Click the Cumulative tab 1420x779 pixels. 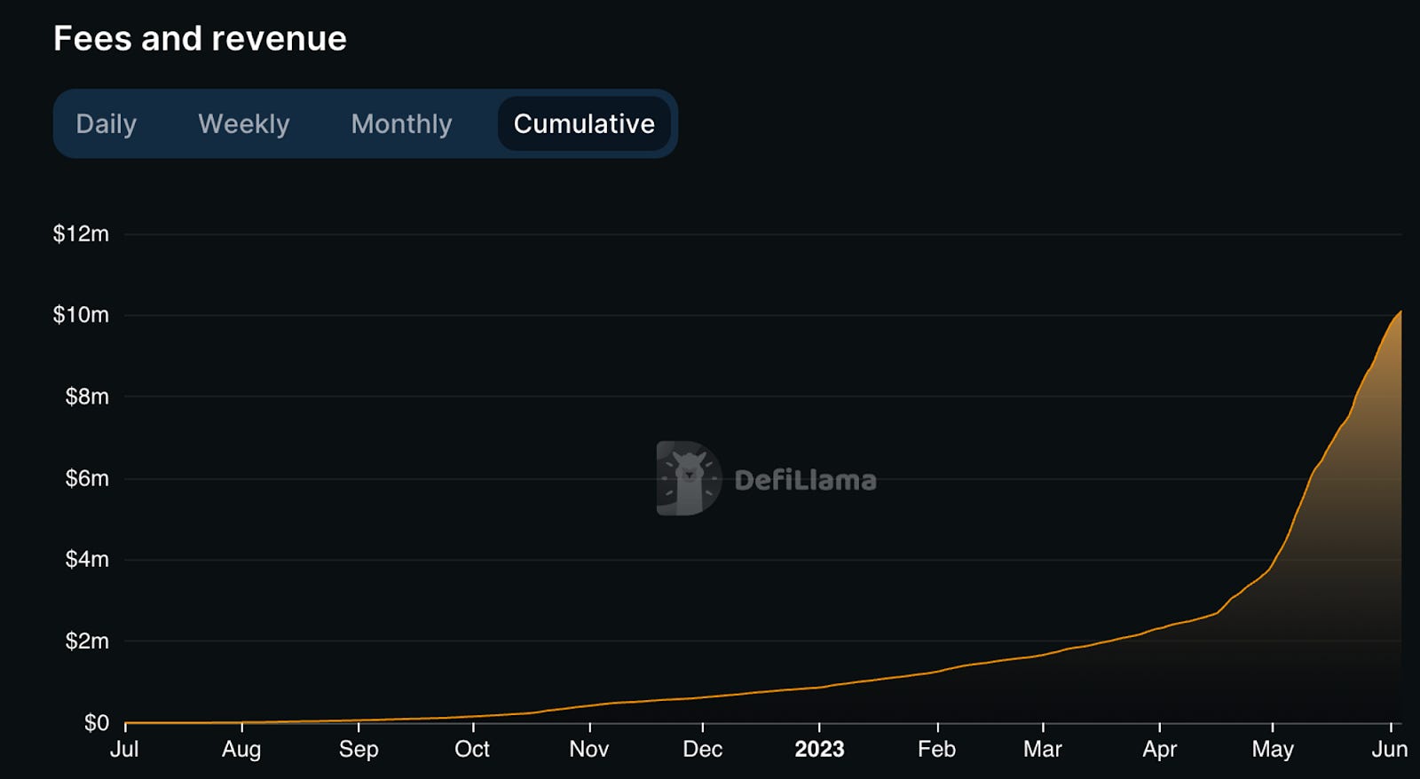point(584,123)
